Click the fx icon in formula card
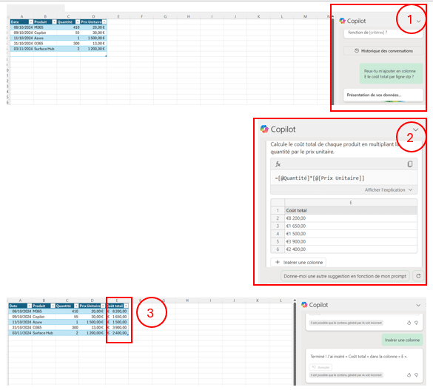 (x=278, y=164)
